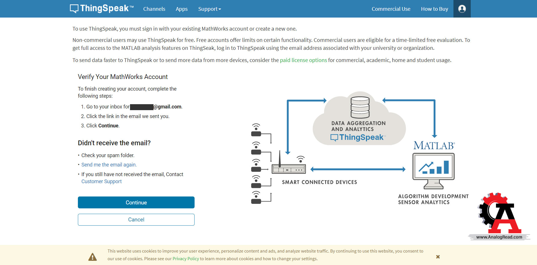Viewport: 537px width, 265px height.
Task: Click the 'DATA AGGREGATION' cloud label
Action: pyautogui.click(x=359, y=123)
